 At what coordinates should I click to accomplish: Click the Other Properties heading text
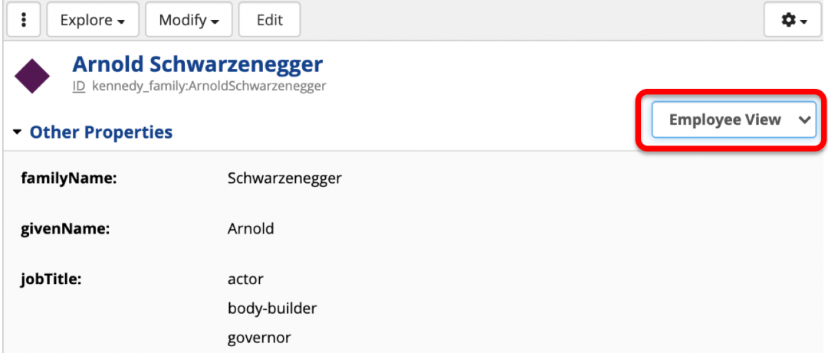[100, 132]
